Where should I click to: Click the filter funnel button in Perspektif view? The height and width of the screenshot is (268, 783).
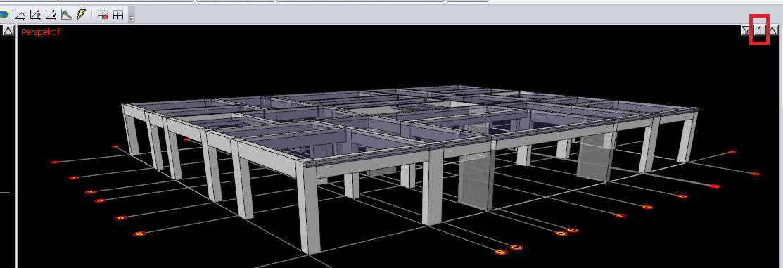pyautogui.click(x=746, y=31)
